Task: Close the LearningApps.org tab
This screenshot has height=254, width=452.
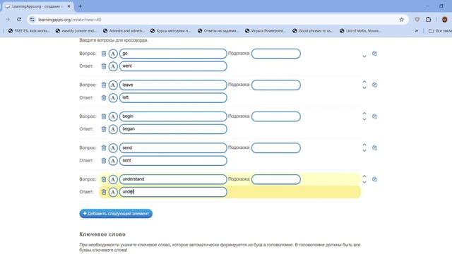Action: [x=69, y=6]
